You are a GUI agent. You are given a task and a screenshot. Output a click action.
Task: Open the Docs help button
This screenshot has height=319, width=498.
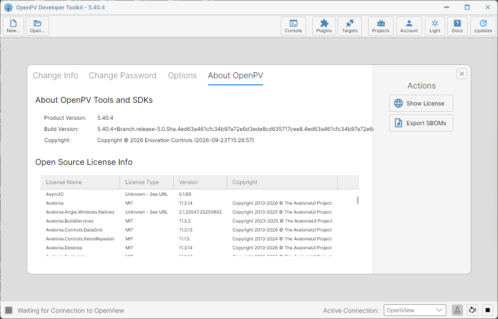(x=457, y=26)
